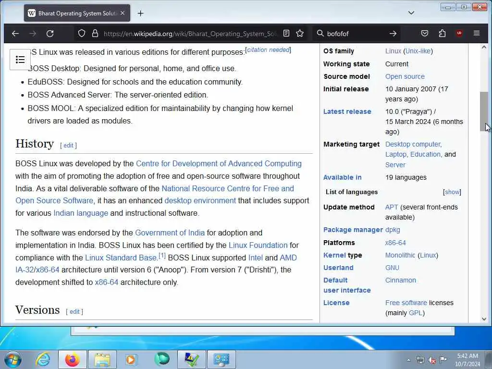Open the uBlock Origin extension icon
This screenshot has width=492, height=369.
click(459, 33)
